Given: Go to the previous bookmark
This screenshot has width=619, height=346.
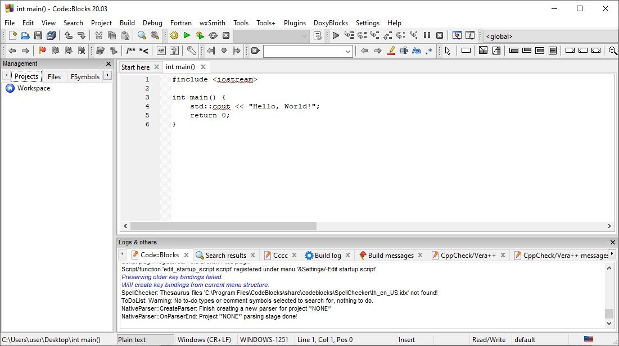Looking at the screenshot, I should click(x=55, y=51).
